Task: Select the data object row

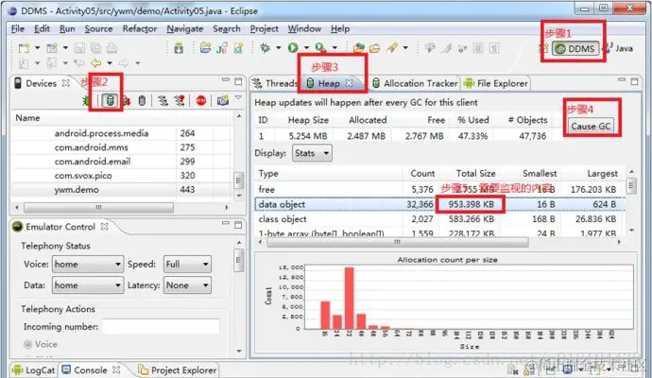Action: (x=440, y=204)
